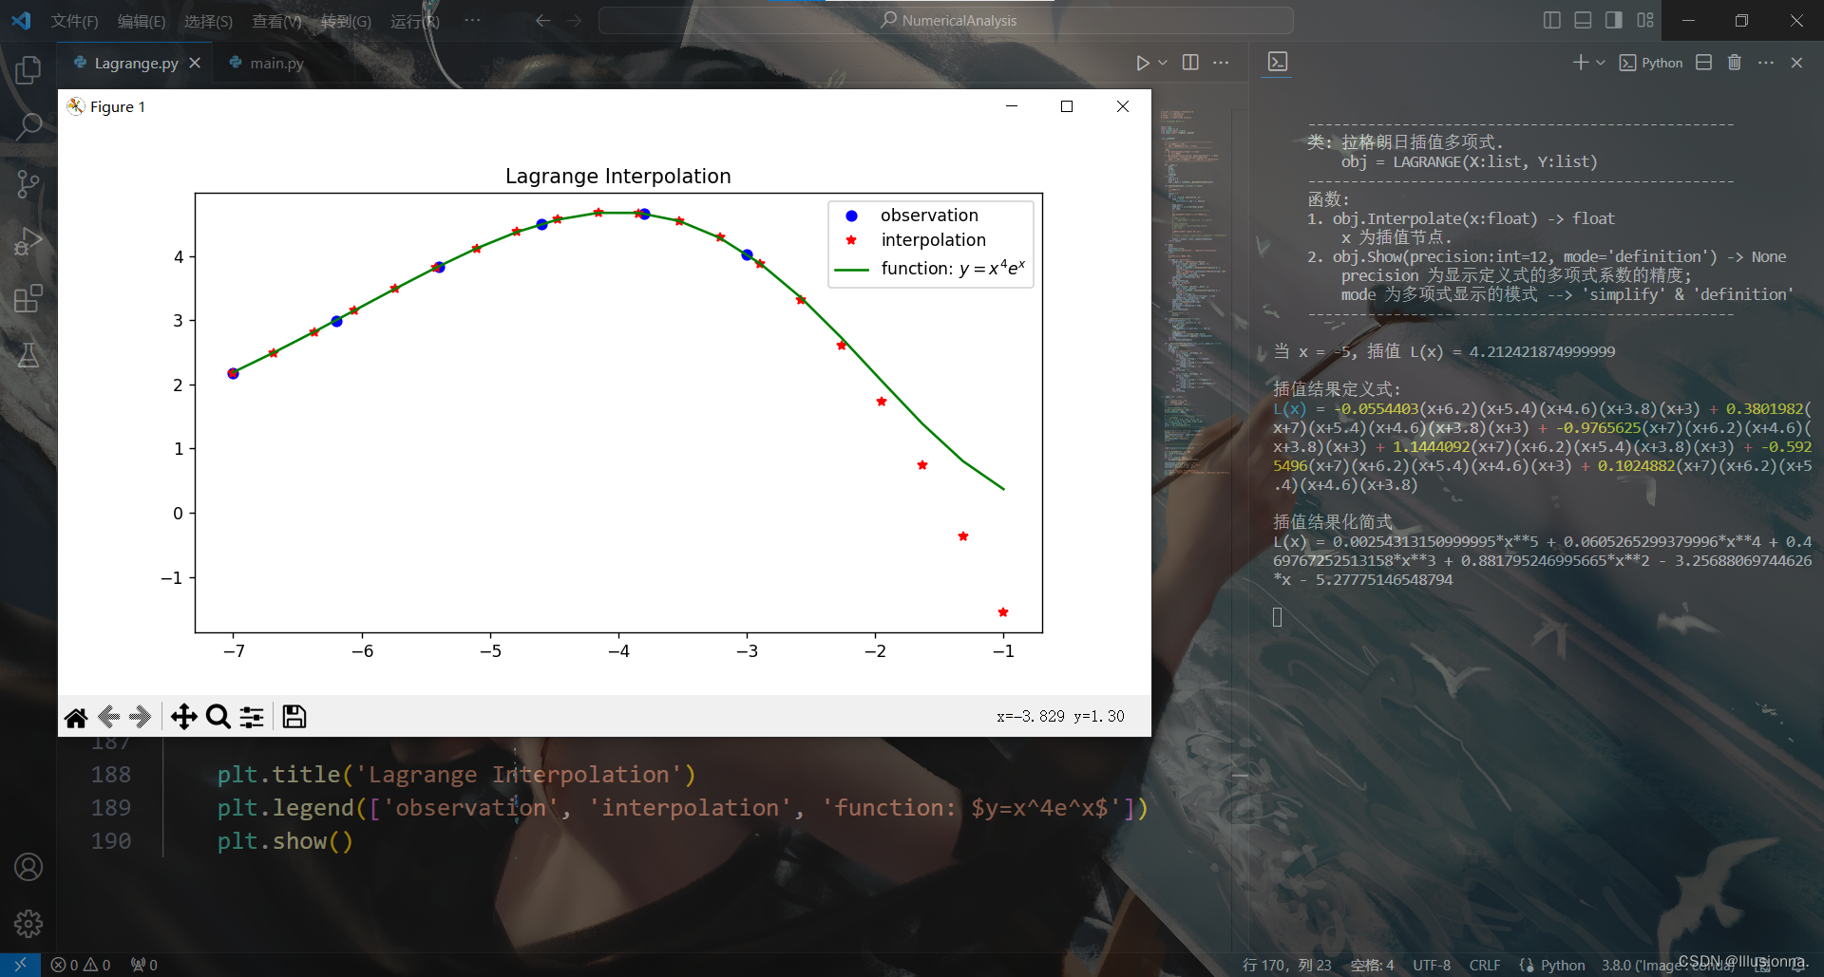Viewport: 1824px width, 977px height.
Task: Open the Manage gear menu
Action: coord(28,923)
